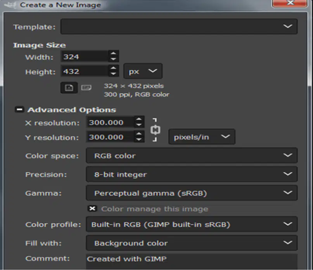Increase Y resolution with up arrow

139,134
